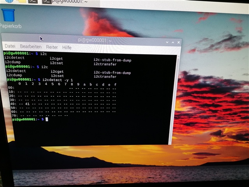Maximize the terminal window with up arrow
The width and height of the screenshot is (249, 187).
173,42
